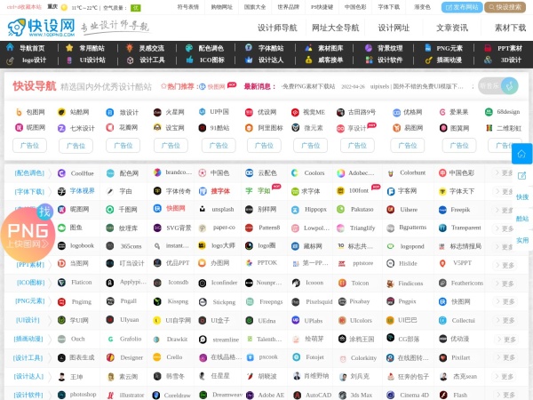This screenshot has width=533, height=400.
Task: Open the 字体视界 link
Action: point(82,191)
